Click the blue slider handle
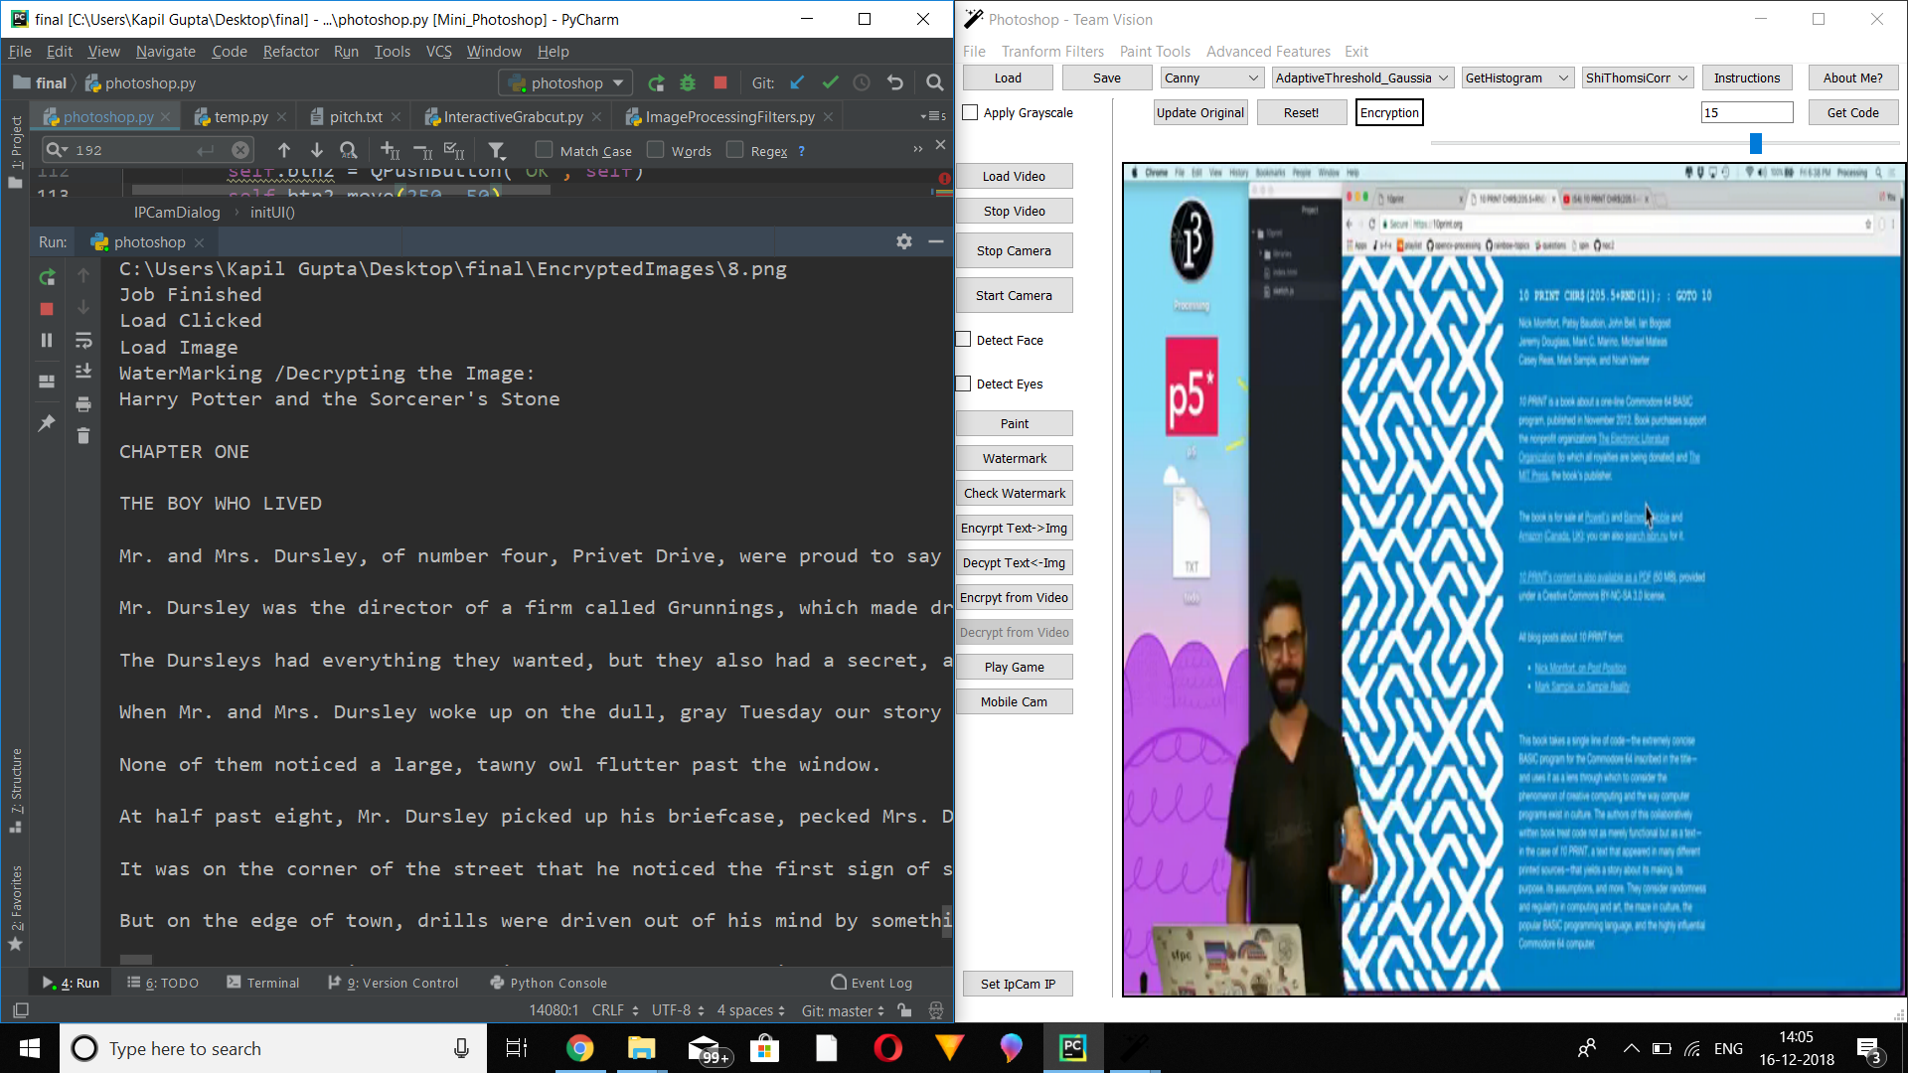The image size is (1908, 1073). coord(1756,144)
